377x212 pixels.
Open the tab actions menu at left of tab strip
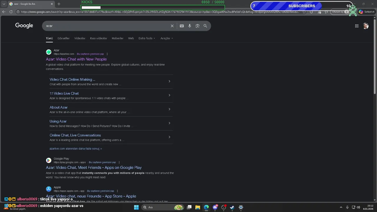4,4
